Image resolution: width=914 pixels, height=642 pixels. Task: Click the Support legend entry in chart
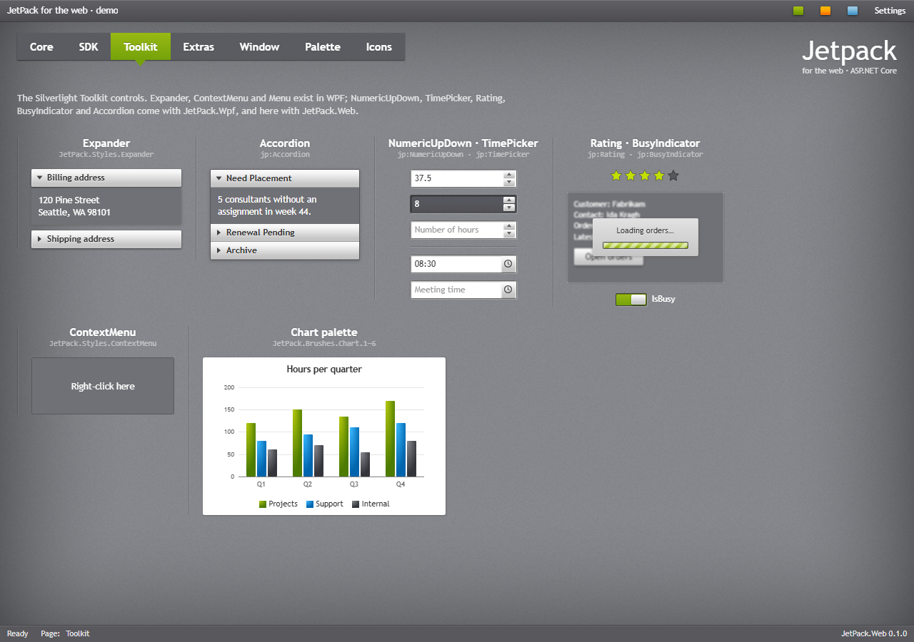pos(325,504)
